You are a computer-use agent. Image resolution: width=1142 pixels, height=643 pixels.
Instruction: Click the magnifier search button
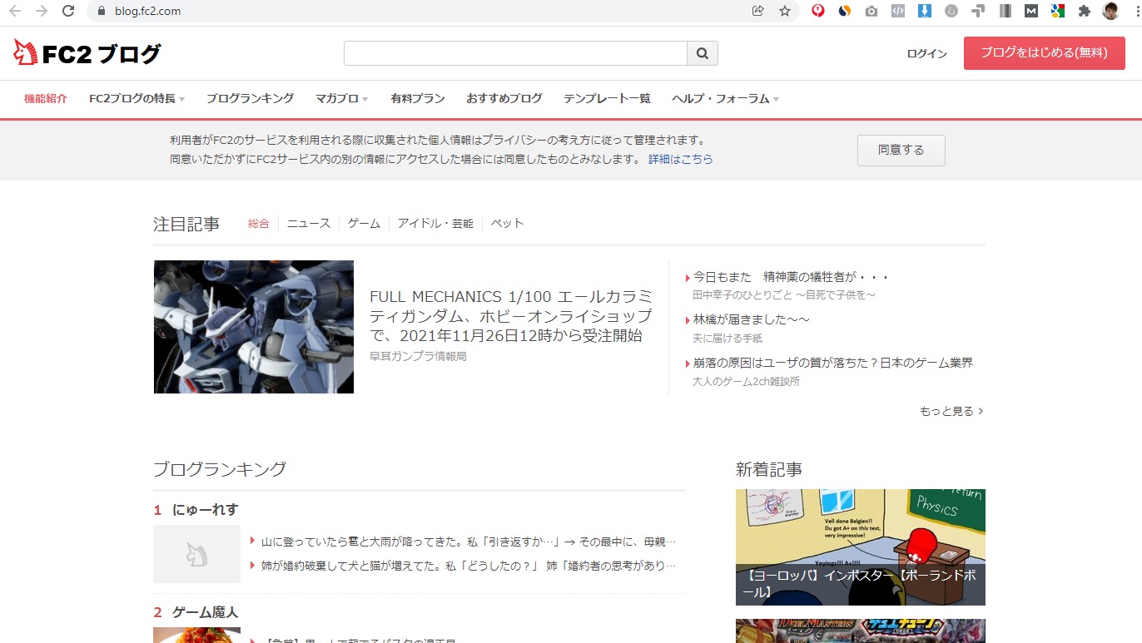click(x=702, y=53)
